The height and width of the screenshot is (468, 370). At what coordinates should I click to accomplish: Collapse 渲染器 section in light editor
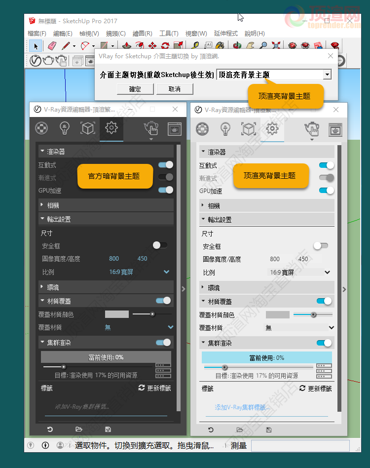266,152
